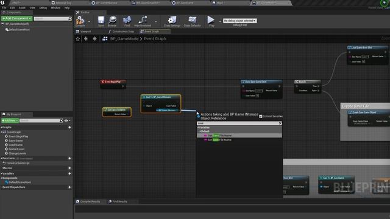Select RestartLevel in the EventGraph list

click(x=16, y=149)
